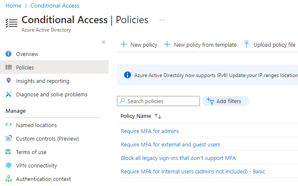Open the Conditional Access breadcrumb link
This screenshot has width=298, height=186.
(x=55, y=6)
